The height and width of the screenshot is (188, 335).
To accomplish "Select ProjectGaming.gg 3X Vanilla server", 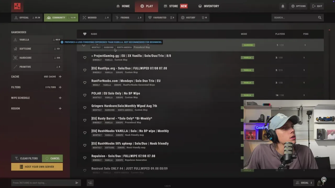I will (x=200, y=58).
